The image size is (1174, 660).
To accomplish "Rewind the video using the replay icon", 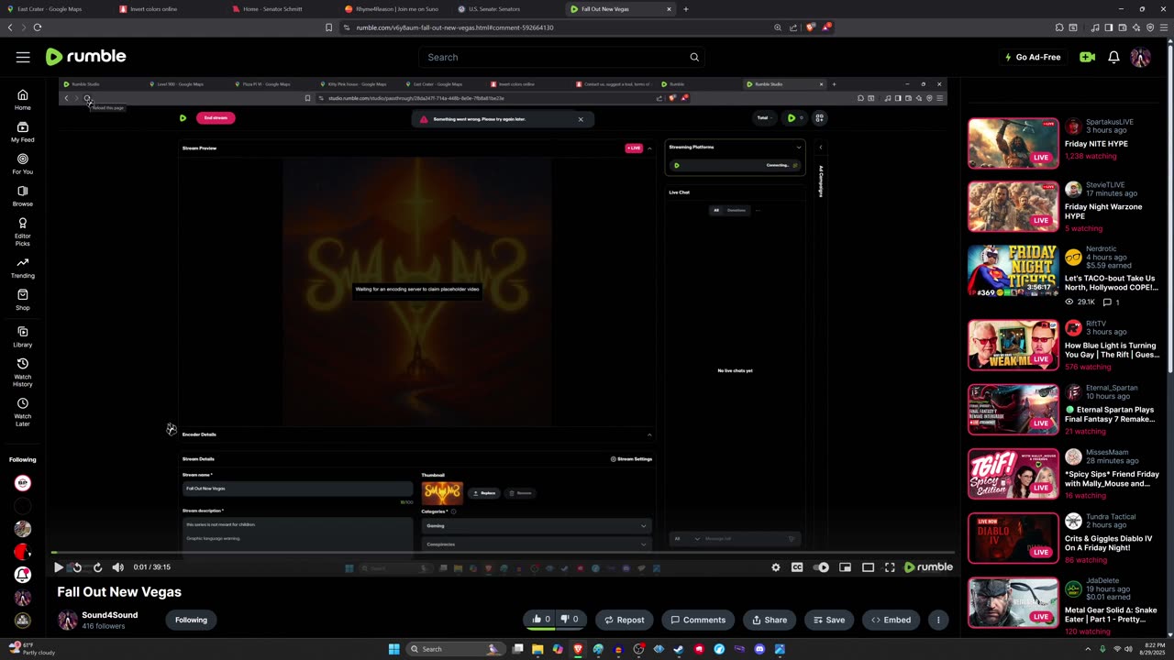I will pos(77,567).
